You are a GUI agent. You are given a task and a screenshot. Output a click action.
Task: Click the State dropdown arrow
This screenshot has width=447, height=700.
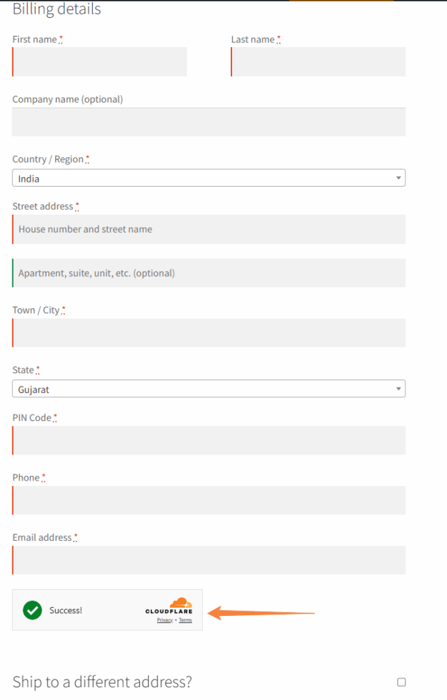(399, 389)
